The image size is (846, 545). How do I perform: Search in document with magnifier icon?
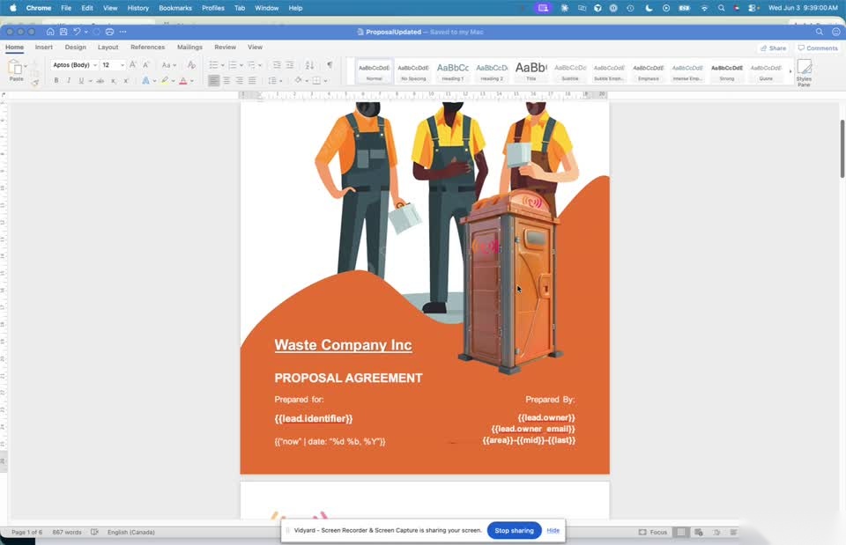(x=819, y=32)
